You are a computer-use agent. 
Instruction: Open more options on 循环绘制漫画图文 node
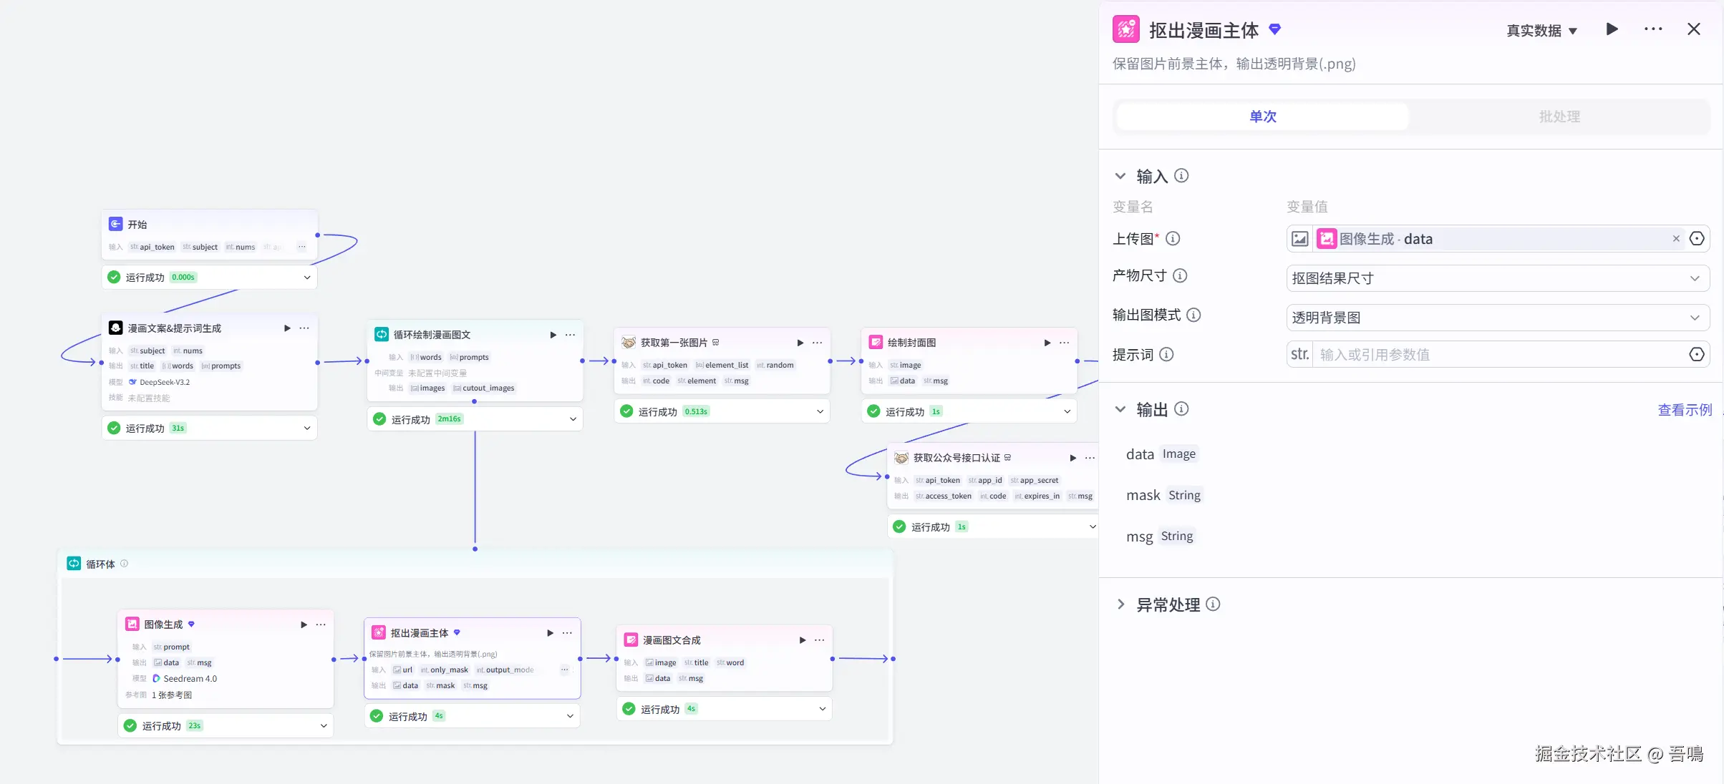tap(570, 335)
